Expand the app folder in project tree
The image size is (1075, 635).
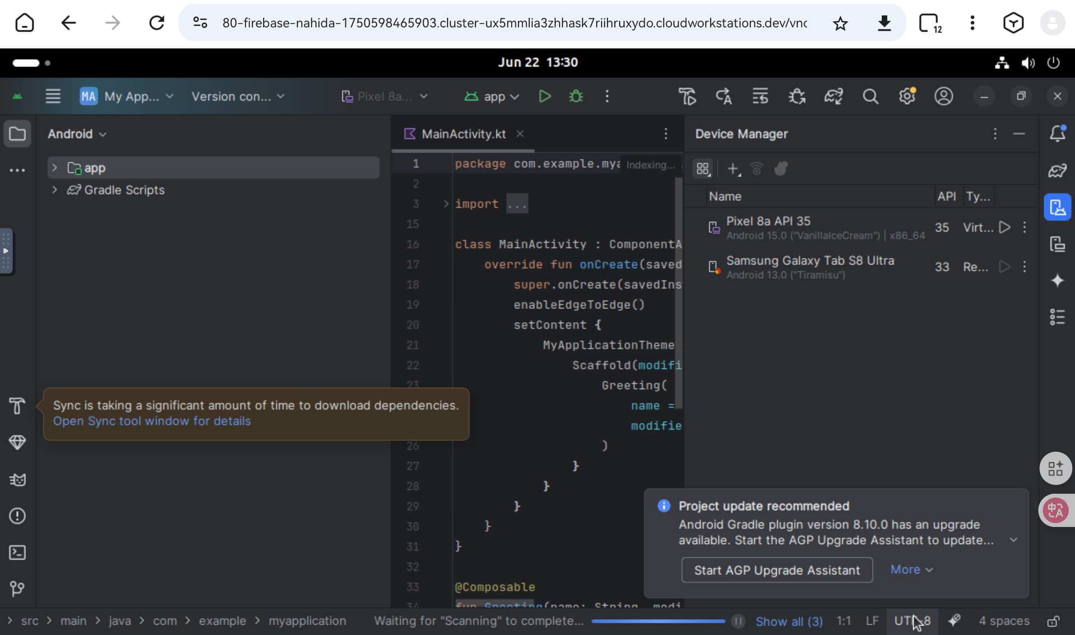[x=54, y=168]
